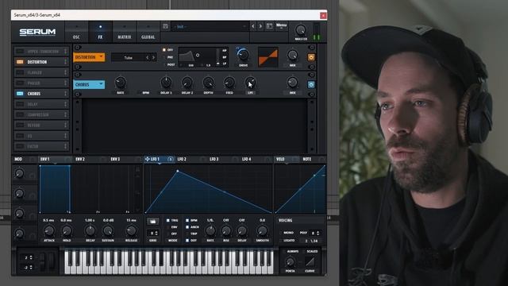Open the preset browser icon beside Menu
The image size is (508, 286).
click(269, 26)
